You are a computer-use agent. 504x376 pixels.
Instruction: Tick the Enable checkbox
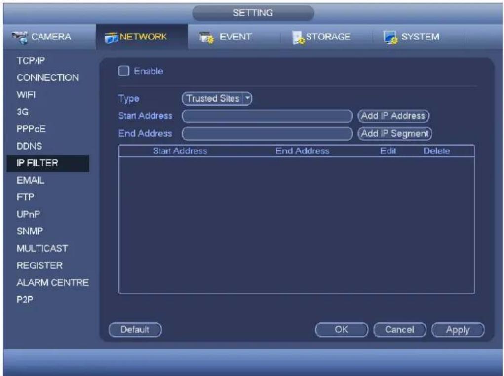pyautogui.click(x=124, y=71)
